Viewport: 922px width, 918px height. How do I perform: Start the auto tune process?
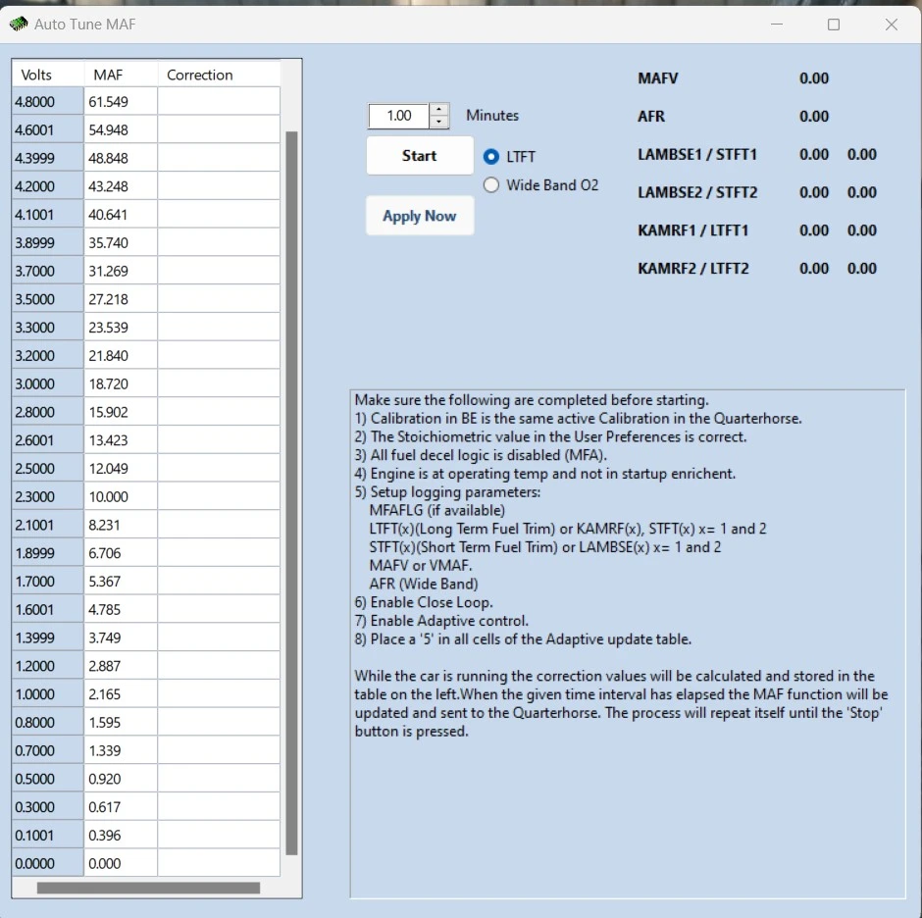pos(420,156)
